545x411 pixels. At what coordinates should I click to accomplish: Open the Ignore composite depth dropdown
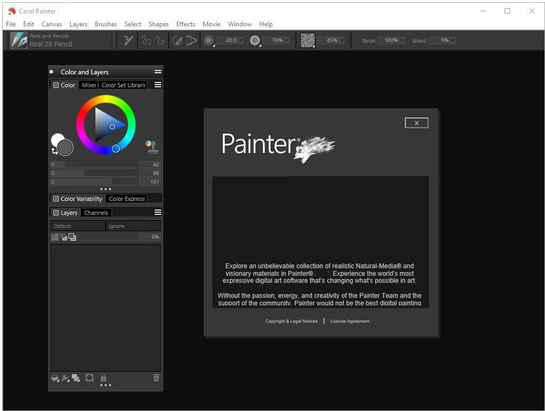click(133, 226)
